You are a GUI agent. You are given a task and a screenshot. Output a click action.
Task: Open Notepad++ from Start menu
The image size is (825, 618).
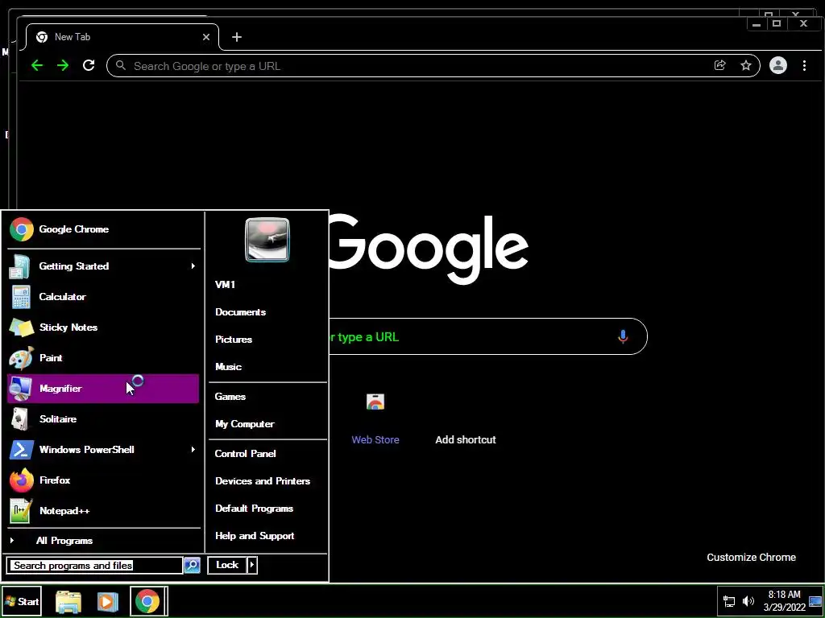coord(103,510)
